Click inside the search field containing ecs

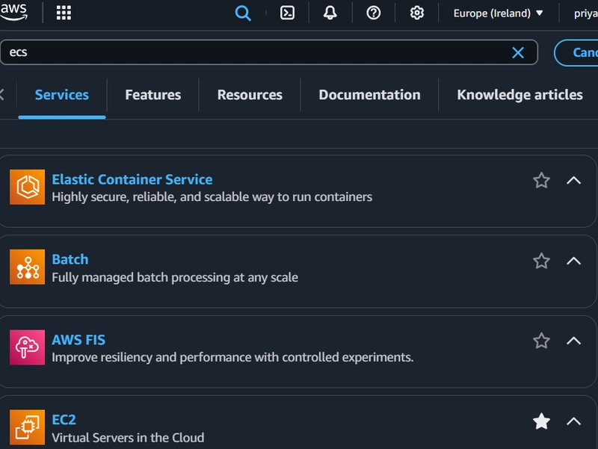tap(269, 52)
